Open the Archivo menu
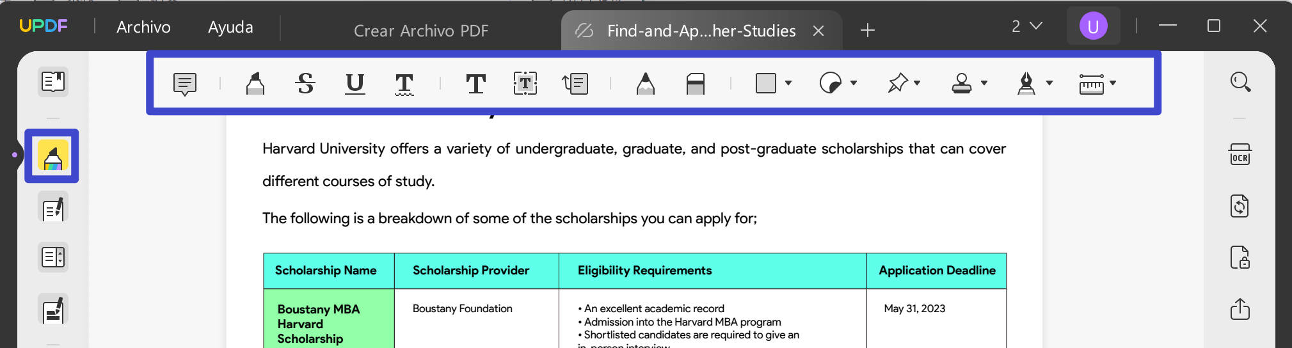 [143, 27]
